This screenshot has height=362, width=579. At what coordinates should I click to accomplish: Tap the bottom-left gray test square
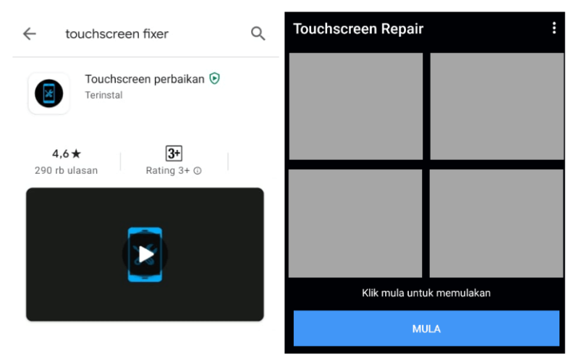point(355,224)
